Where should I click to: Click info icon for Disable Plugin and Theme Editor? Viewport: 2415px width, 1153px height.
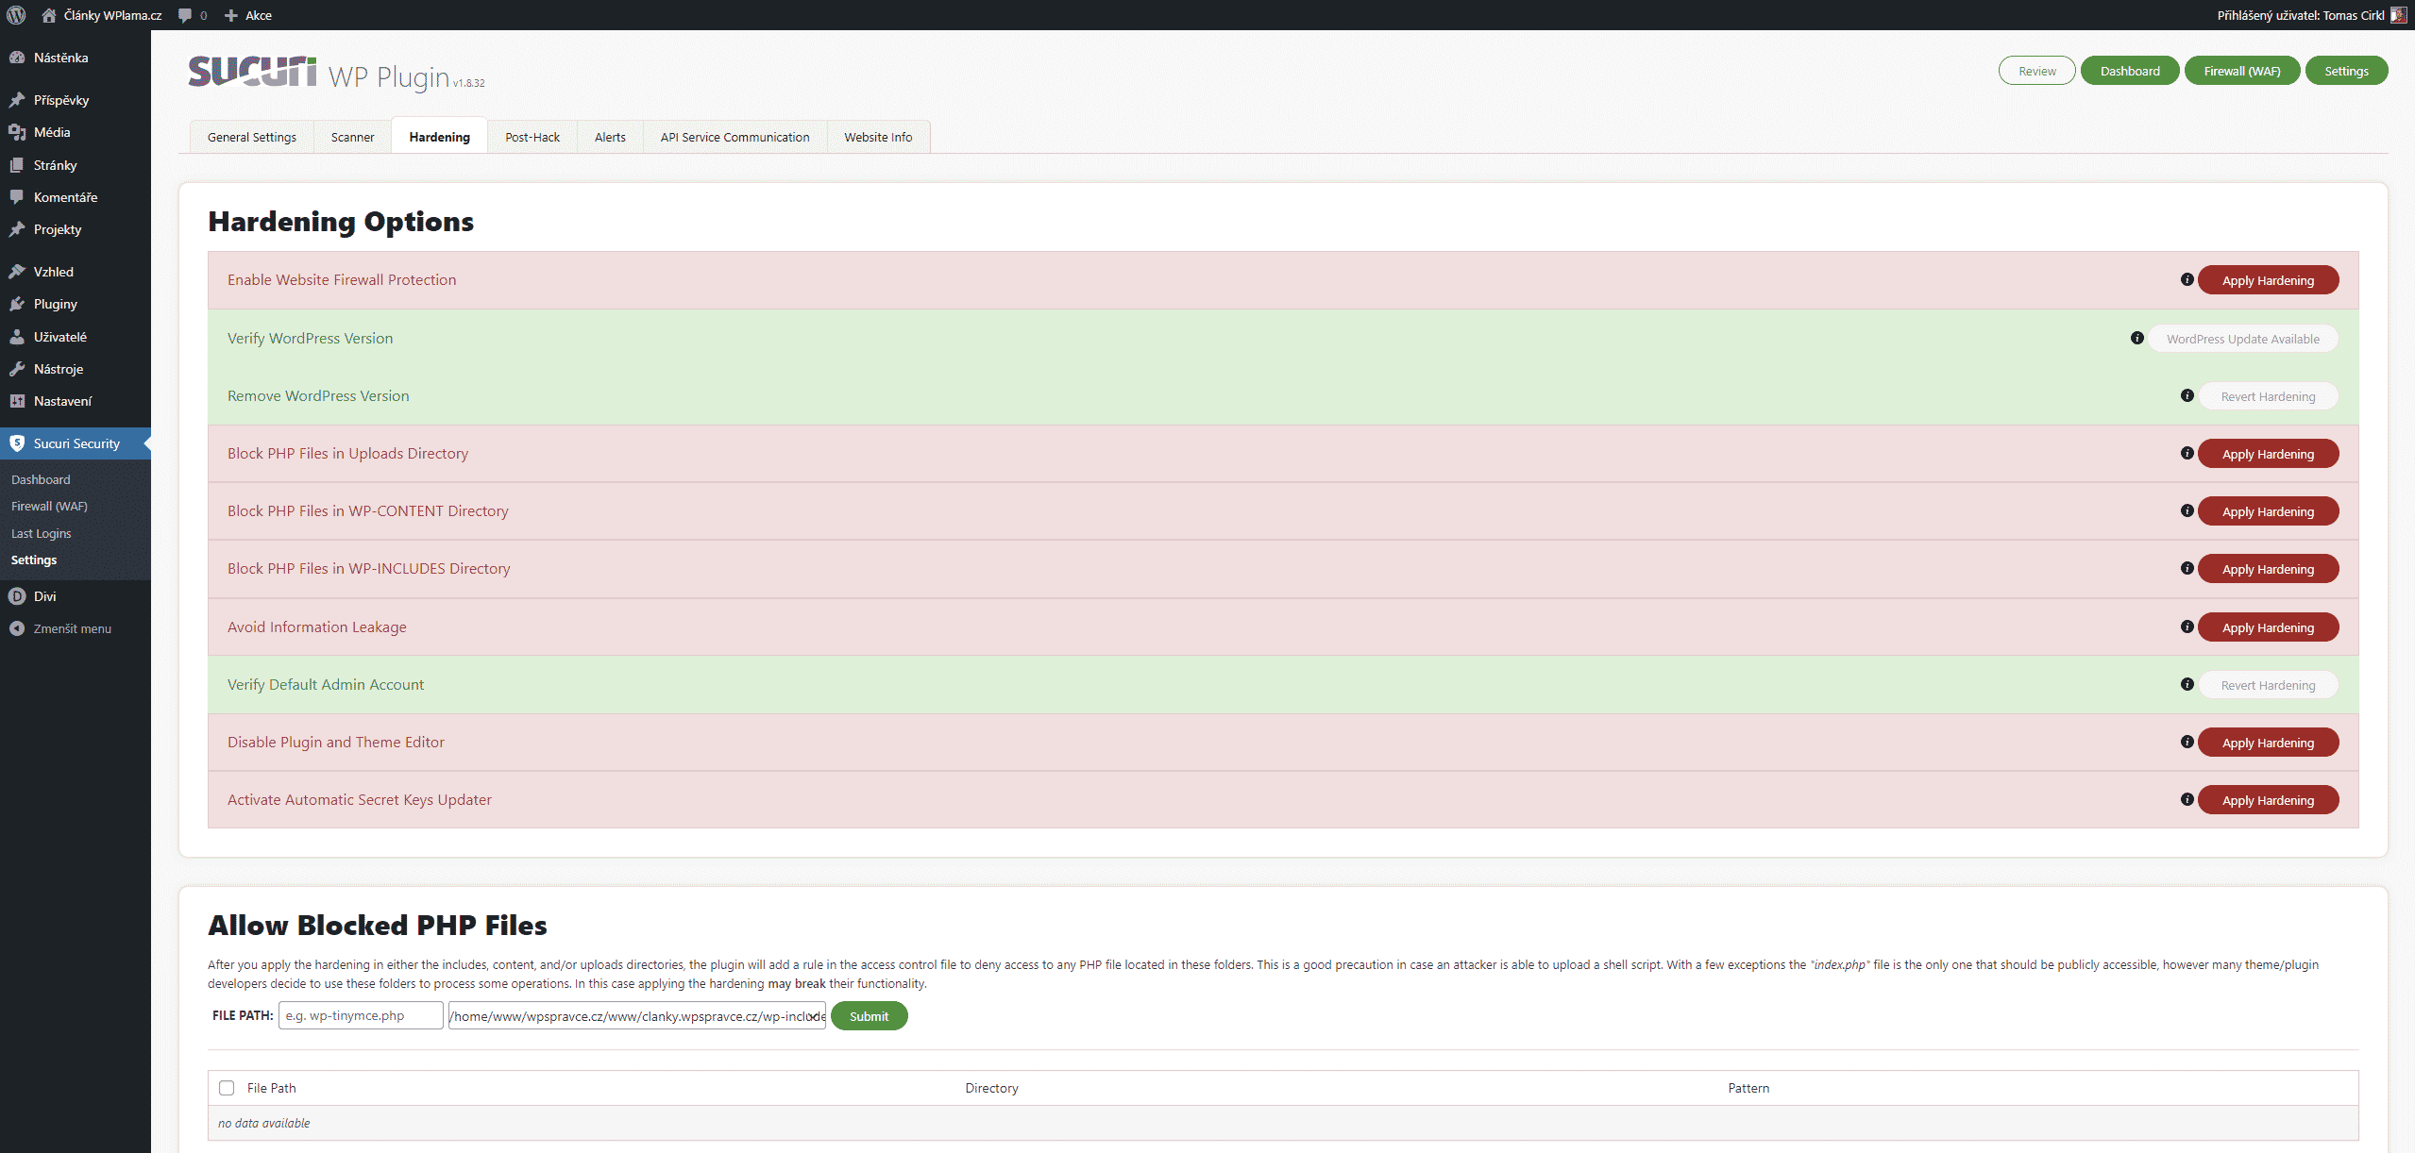coord(2187,742)
